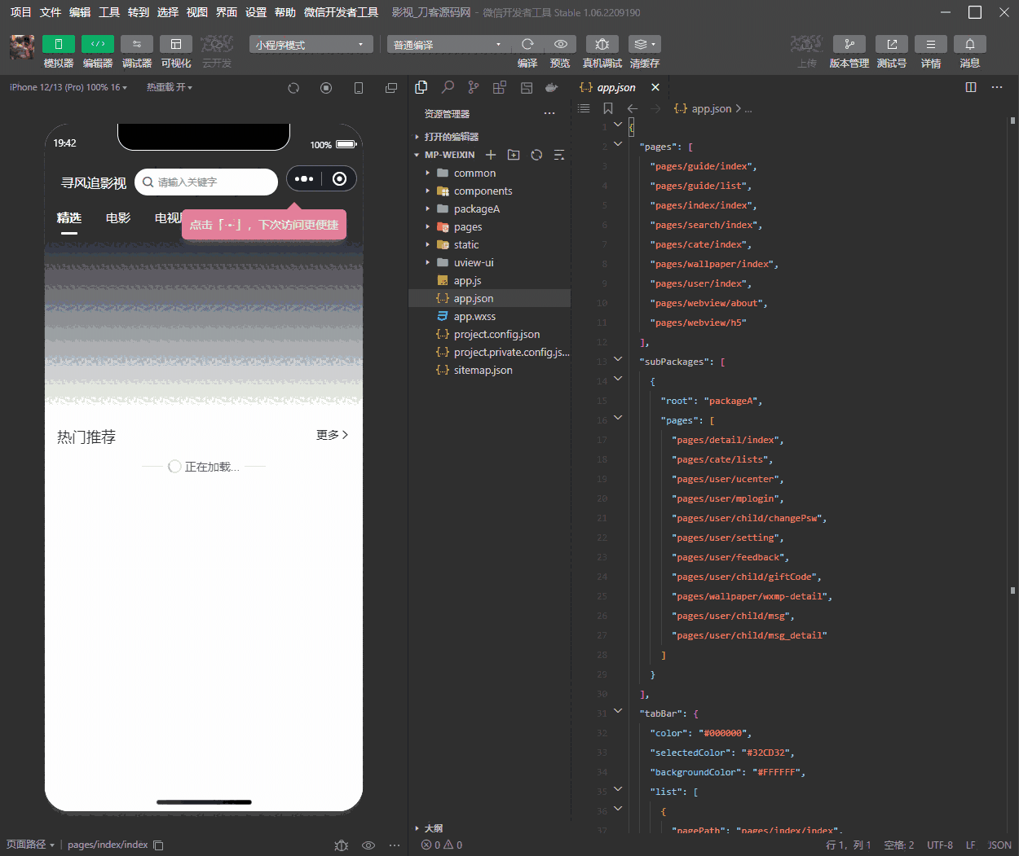The height and width of the screenshot is (856, 1019).
Task: Open the messages bell icon
Action: 969,44
